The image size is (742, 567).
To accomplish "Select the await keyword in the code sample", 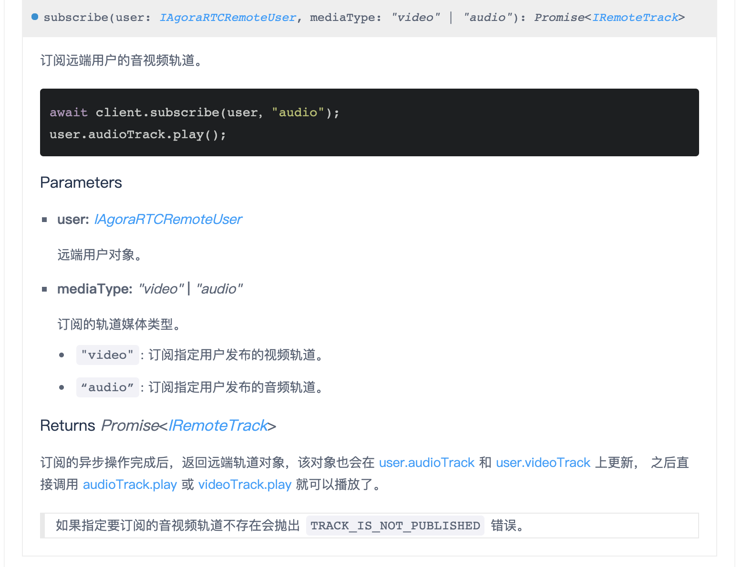I will (x=69, y=112).
